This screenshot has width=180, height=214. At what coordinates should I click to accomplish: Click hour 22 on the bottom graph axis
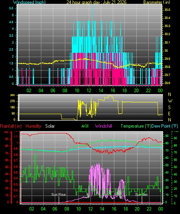point(149,209)
